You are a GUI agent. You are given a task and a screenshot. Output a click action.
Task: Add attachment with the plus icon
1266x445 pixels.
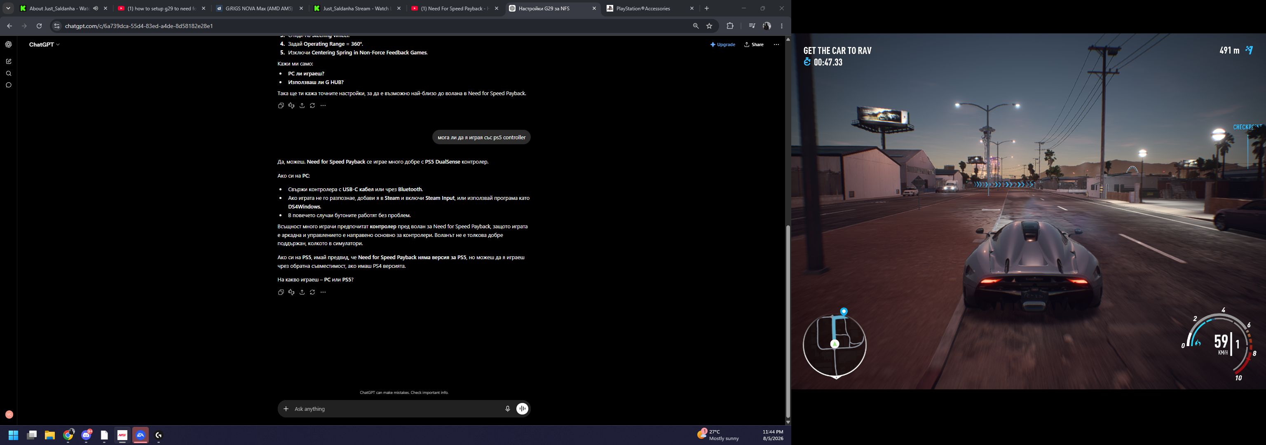[286, 409]
